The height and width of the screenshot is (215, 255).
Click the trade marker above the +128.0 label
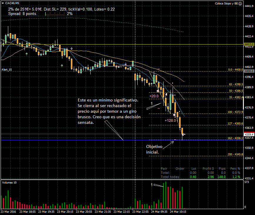point(174,115)
